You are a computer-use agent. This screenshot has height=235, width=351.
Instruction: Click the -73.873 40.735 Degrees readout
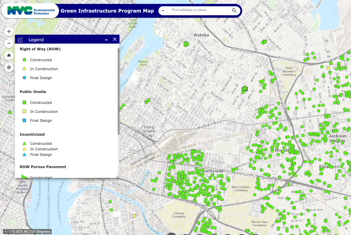coord(30,232)
